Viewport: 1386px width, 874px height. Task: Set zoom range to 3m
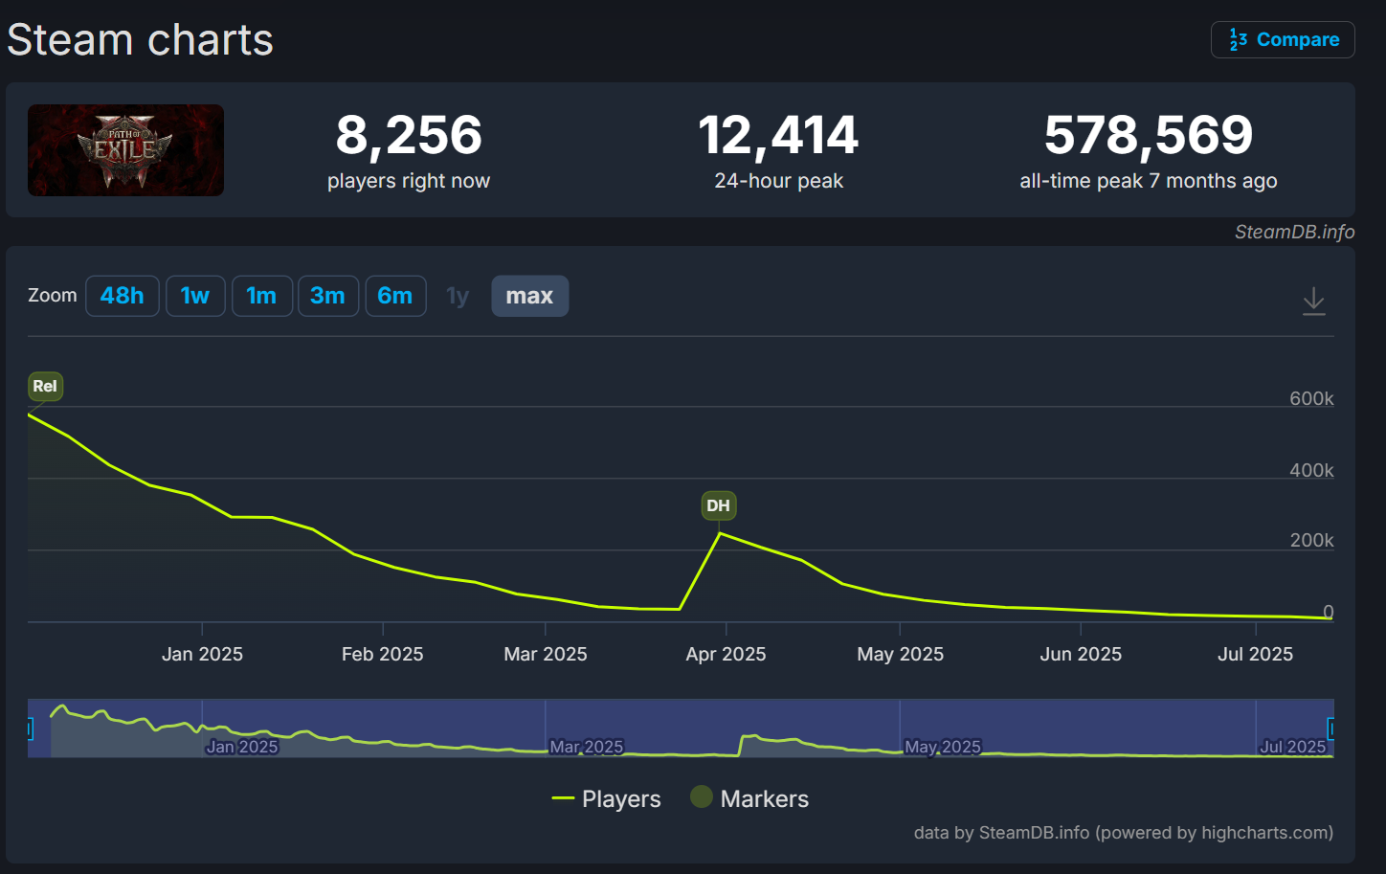tap(328, 296)
